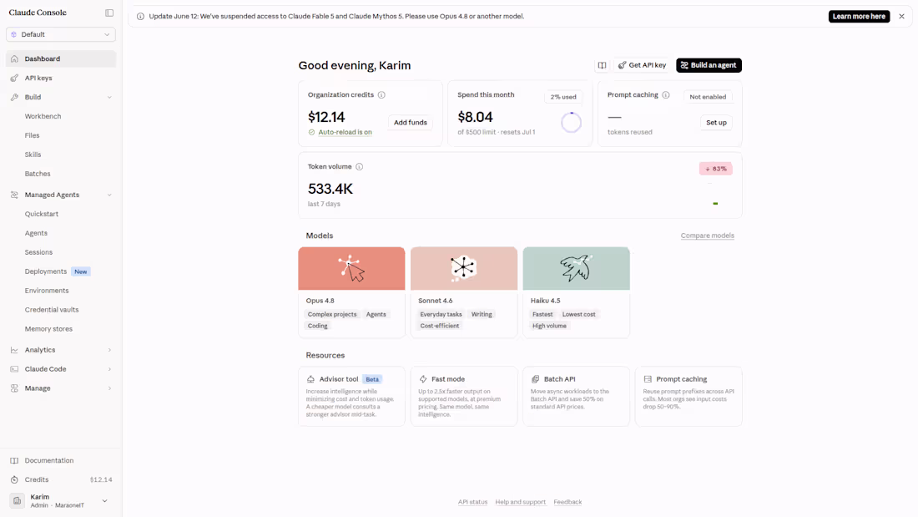Click the Auto-reload is on link

point(345,133)
